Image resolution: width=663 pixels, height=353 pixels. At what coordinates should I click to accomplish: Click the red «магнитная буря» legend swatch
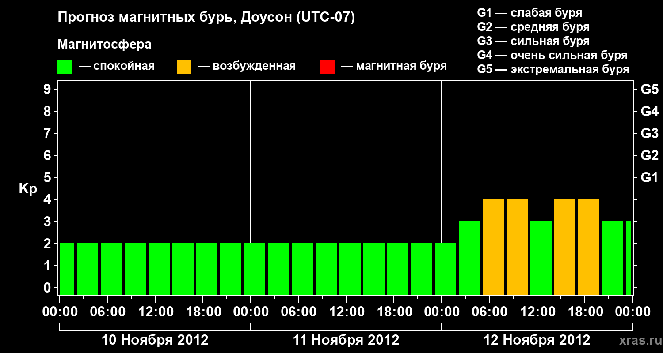coord(327,67)
